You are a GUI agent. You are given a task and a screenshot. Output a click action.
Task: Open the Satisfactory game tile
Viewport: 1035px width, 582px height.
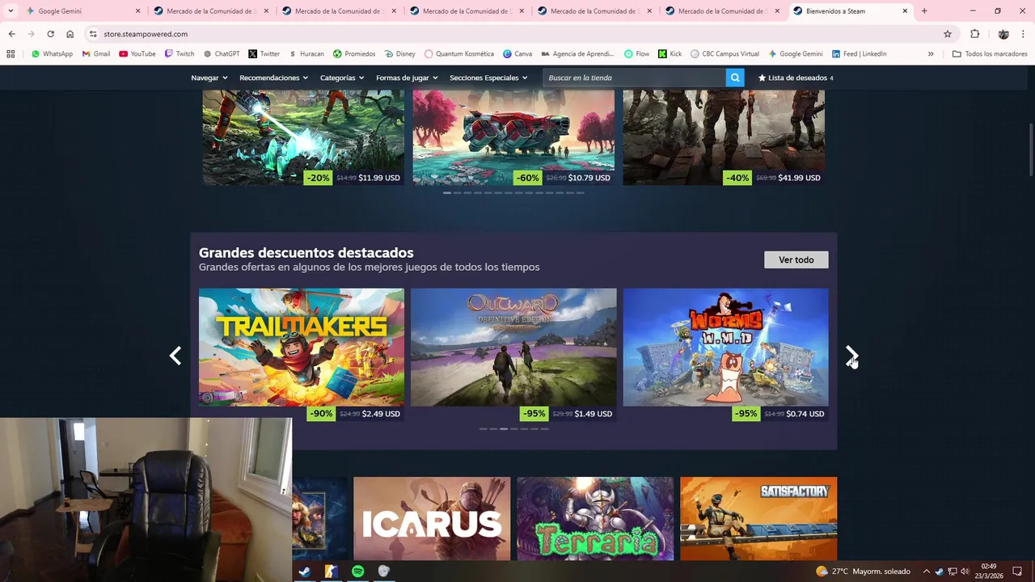(758, 518)
